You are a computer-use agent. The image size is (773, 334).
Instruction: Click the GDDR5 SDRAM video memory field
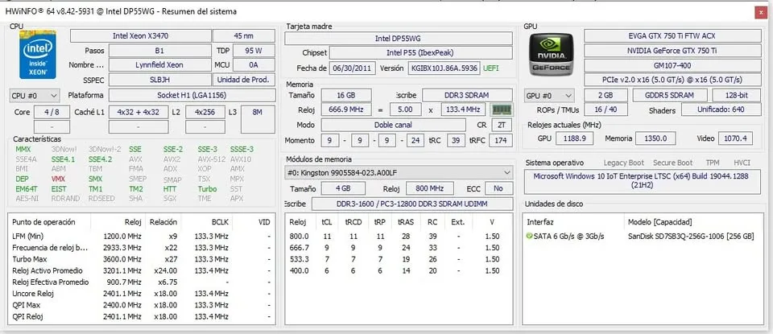(669, 95)
